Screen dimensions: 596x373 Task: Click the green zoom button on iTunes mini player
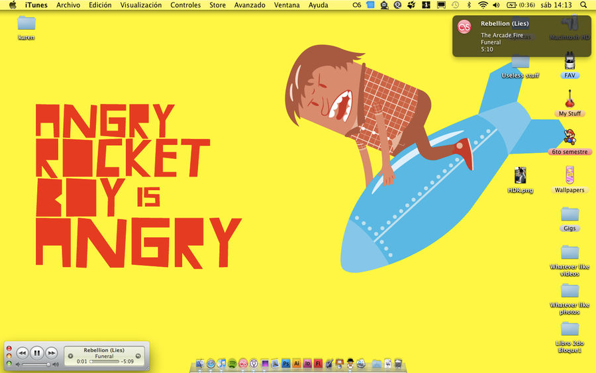(x=9, y=363)
